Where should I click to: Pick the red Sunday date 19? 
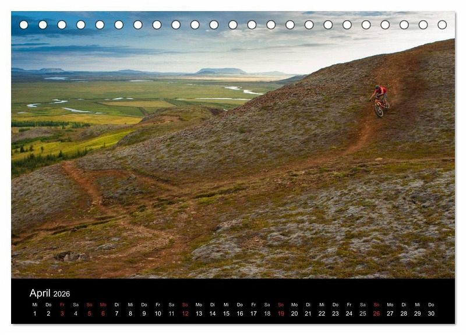pos(281,313)
